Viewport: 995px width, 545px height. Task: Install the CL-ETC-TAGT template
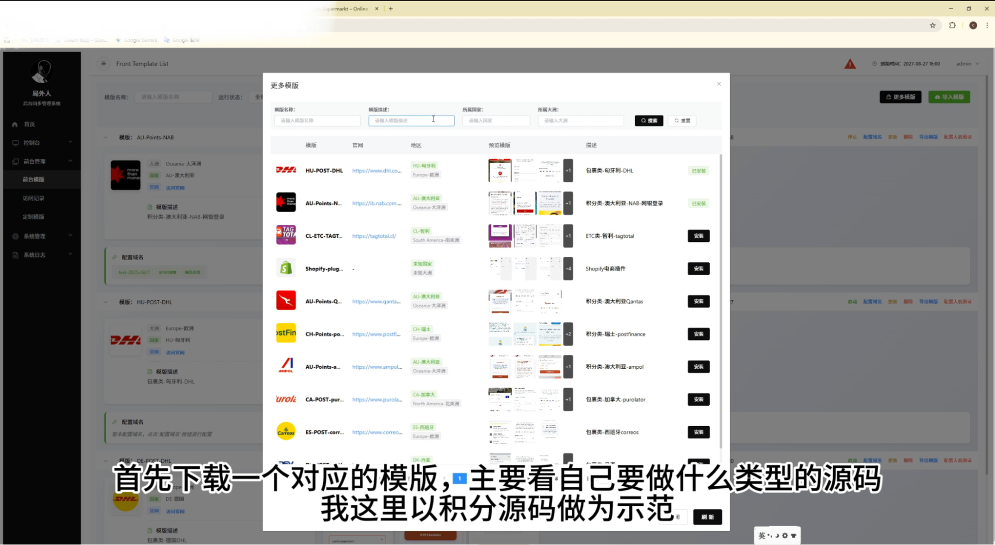(x=698, y=236)
